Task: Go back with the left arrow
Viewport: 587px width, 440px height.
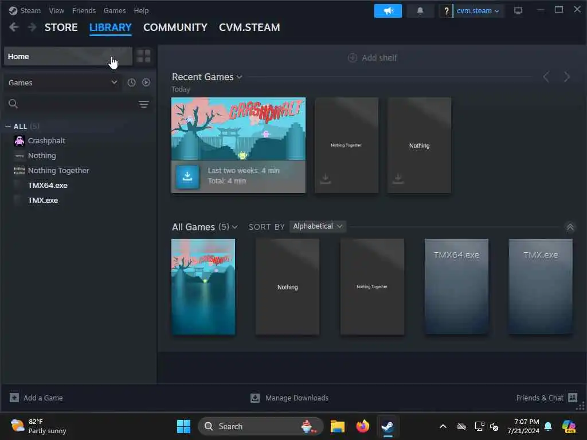Action: click(x=14, y=27)
